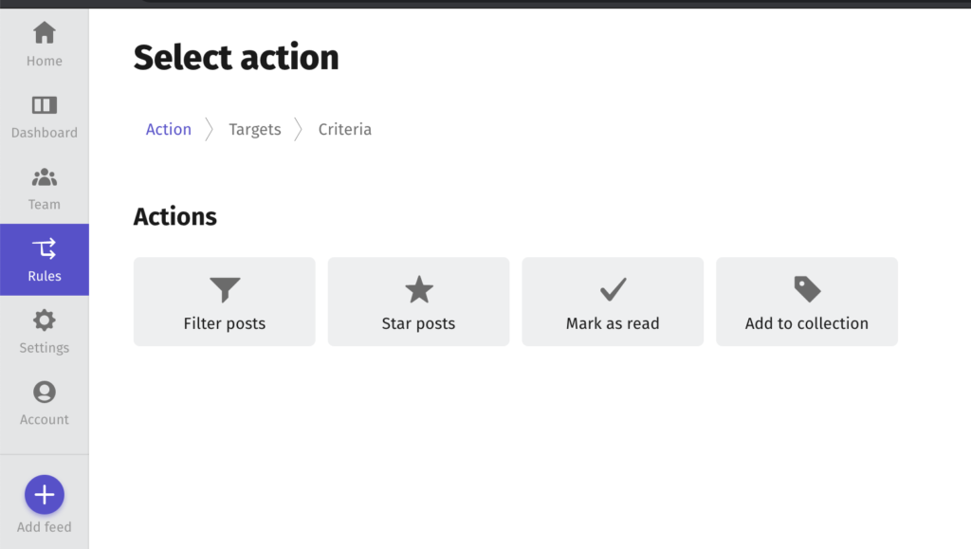Screen dimensions: 971x549
Task: Open the Settings gear icon
Action: (44, 320)
